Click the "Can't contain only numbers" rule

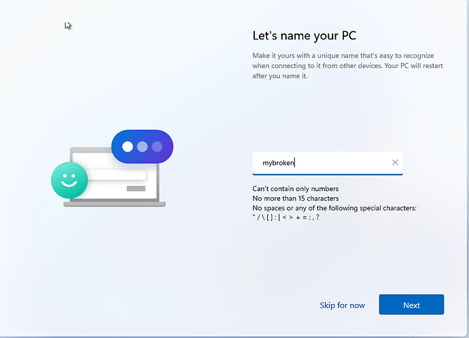(x=295, y=188)
